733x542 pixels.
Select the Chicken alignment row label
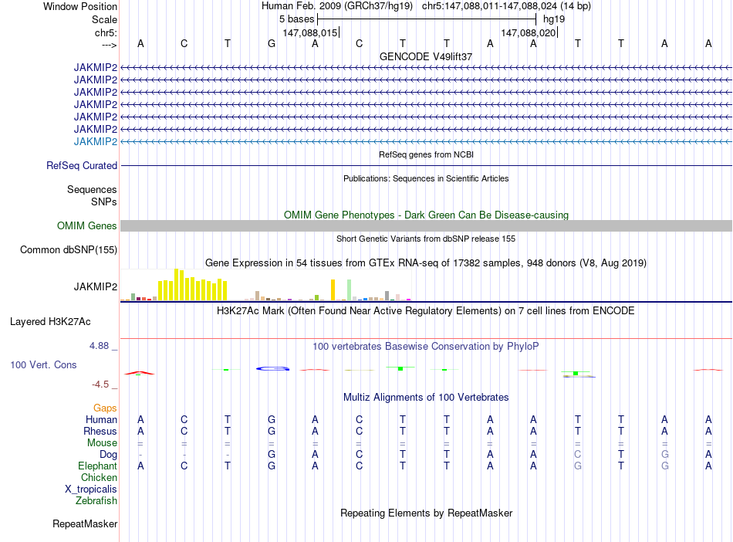pyautogui.click(x=99, y=477)
